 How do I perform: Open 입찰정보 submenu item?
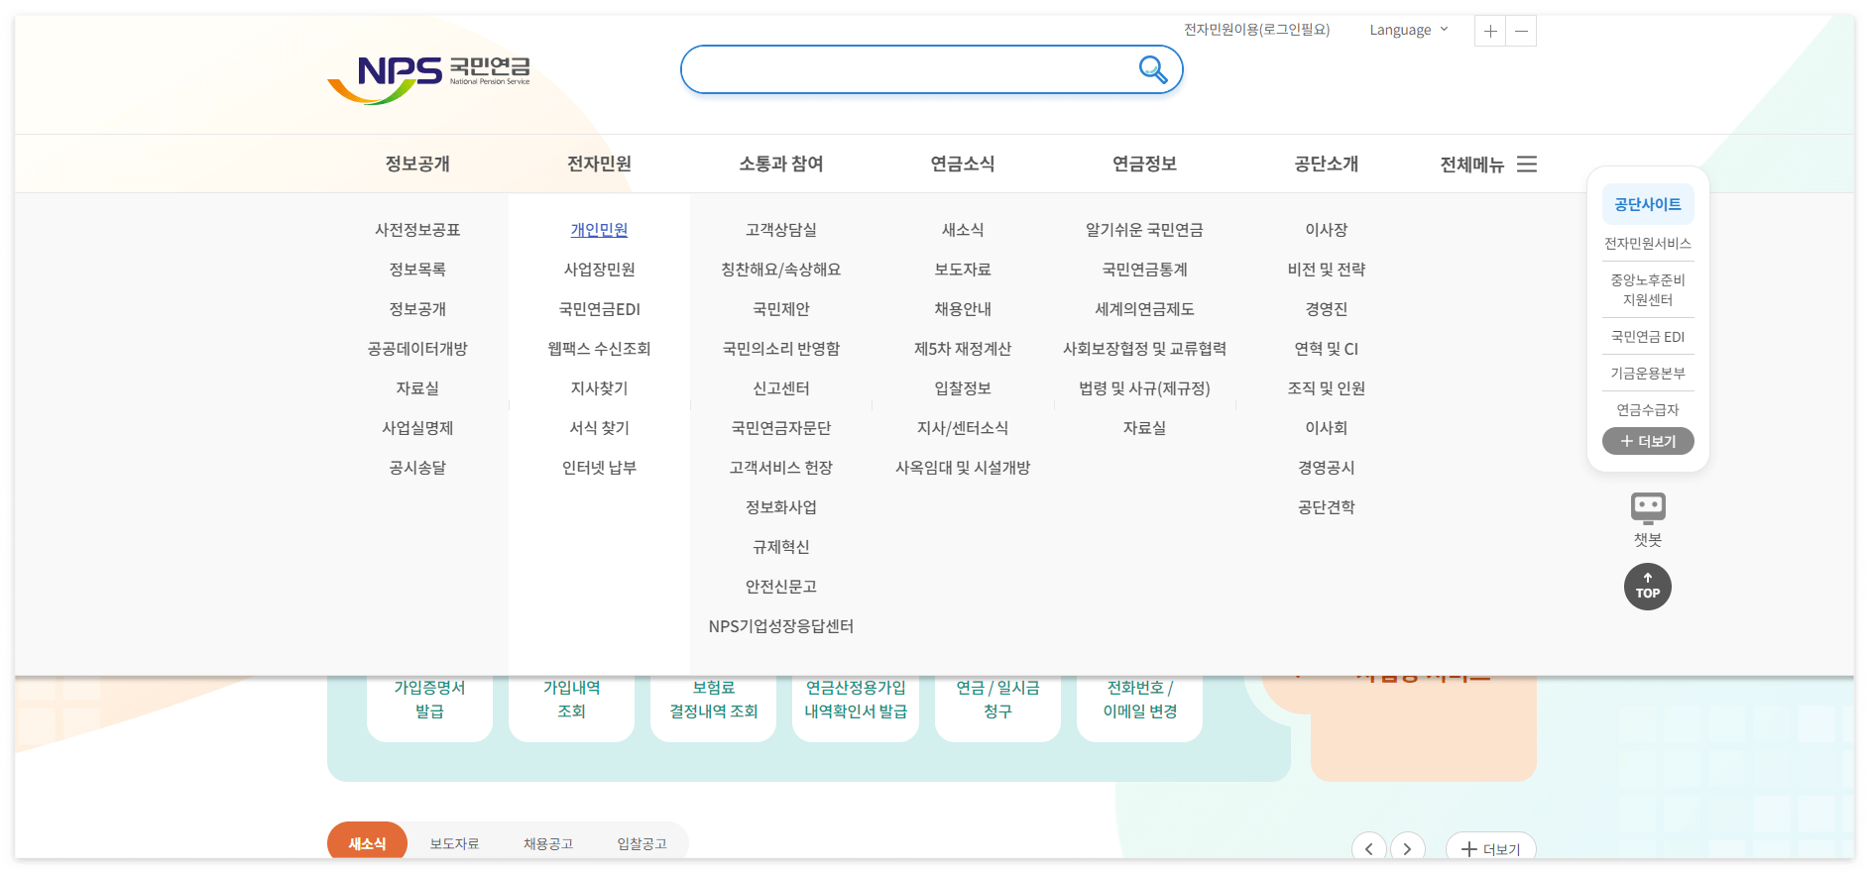[x=963, y=388]
